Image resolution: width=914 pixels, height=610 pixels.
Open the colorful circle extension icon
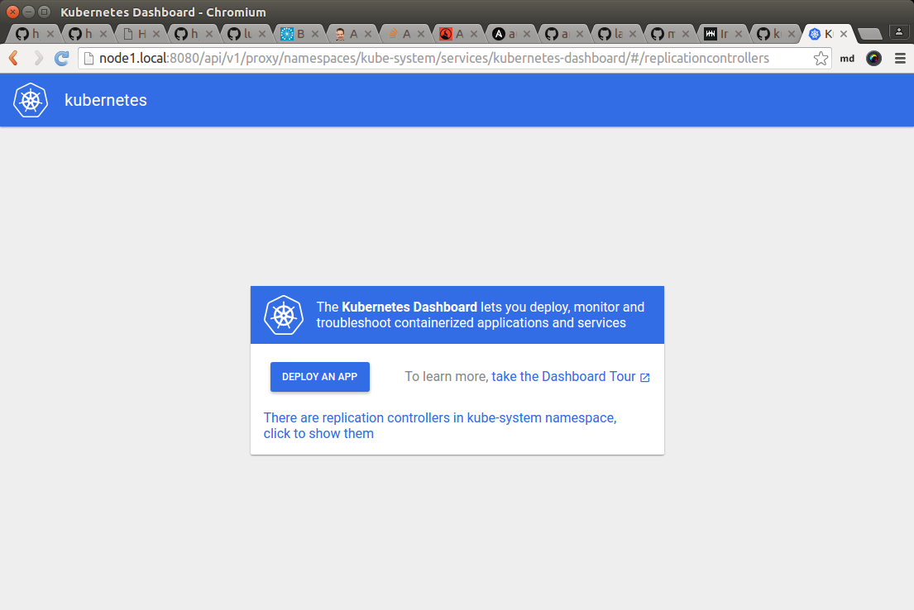(873, 58)
